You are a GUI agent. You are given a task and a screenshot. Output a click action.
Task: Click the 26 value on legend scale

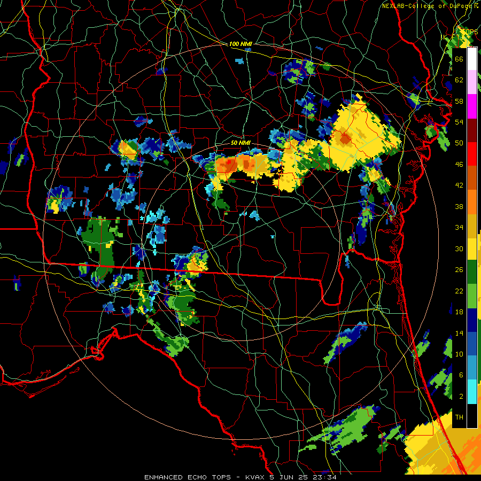[459, 270]
